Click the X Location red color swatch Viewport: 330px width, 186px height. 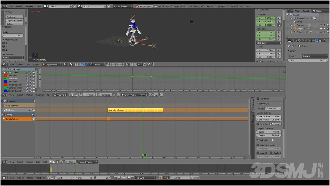click(x=5, y=76)
